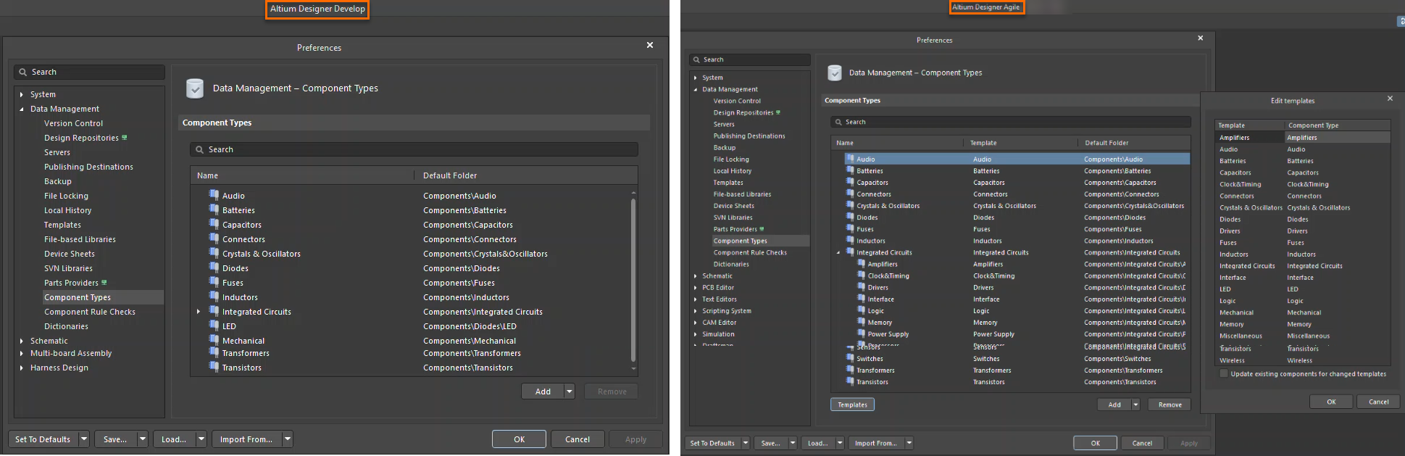Expand the PCB Editor preferences node
This screenshot has width=1405, height=456.
point(696,288)
